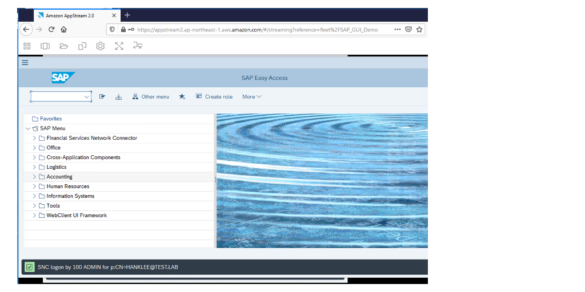Bookmark this page with star icon
Viewport: 585px width, 292px height.
click(x=419, y=30)
